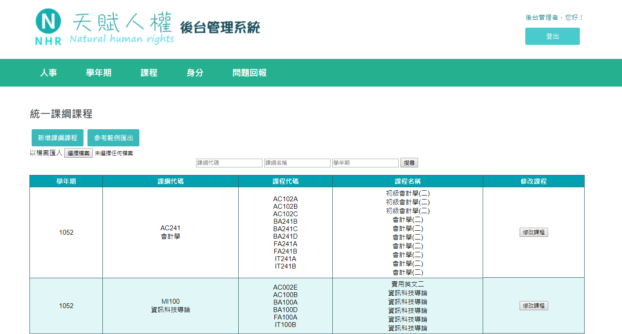The height and width of the screenshot is (334, 622).
Task: Open the 人事 menu
Action: click(48, 73)
